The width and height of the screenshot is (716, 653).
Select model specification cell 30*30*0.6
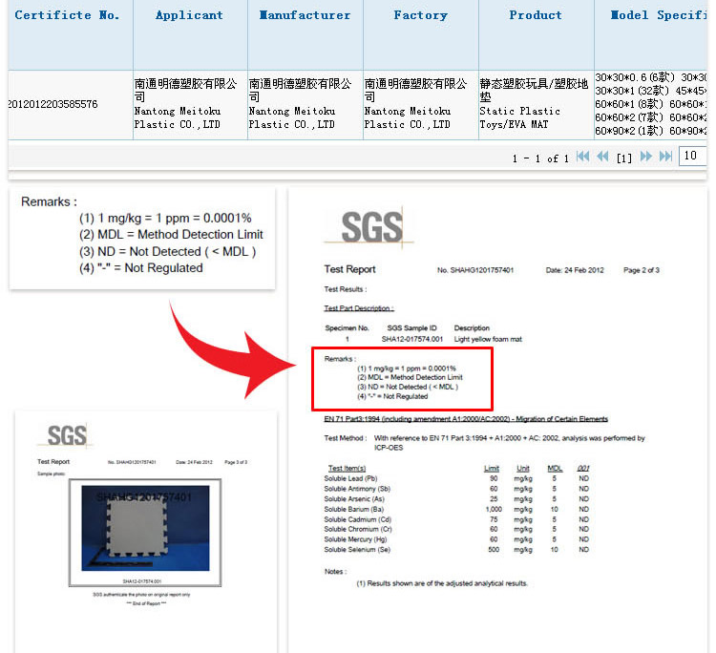(x=651, y=104)
